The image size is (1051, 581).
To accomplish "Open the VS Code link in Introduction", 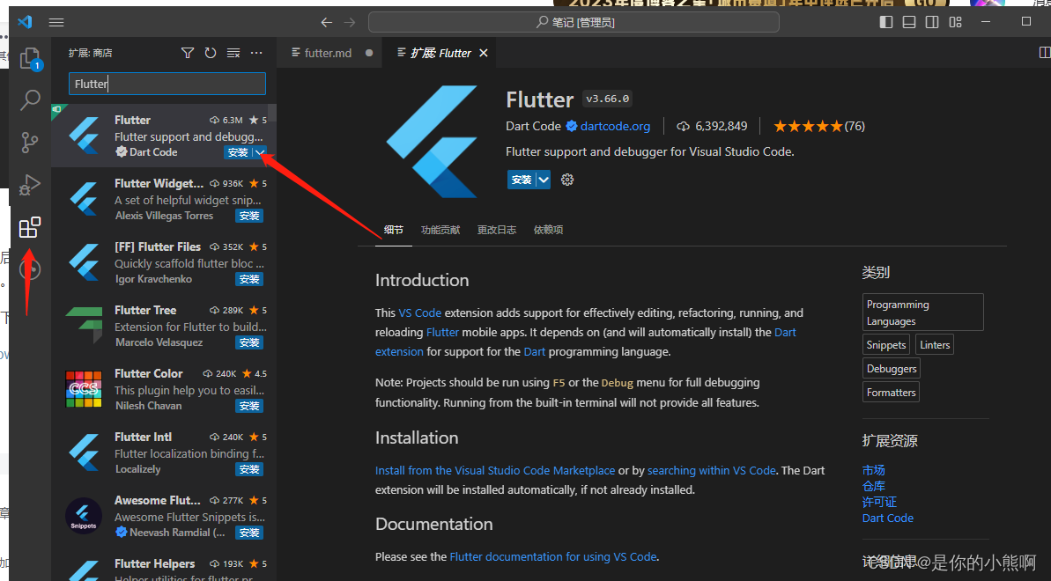I will [x=419, y=313].
